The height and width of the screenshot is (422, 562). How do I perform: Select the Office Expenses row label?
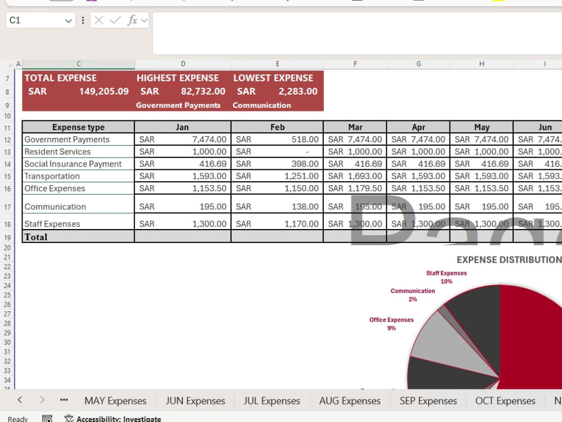(x=79, y=188)
